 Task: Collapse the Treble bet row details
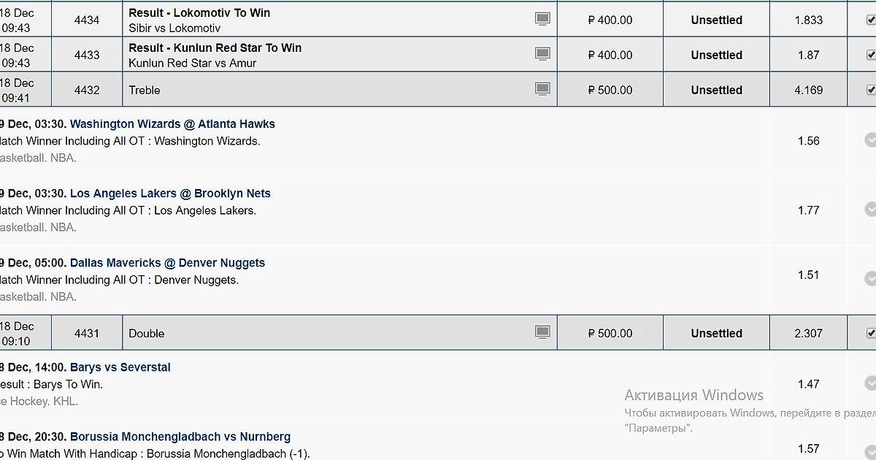(x=145, y=90)
